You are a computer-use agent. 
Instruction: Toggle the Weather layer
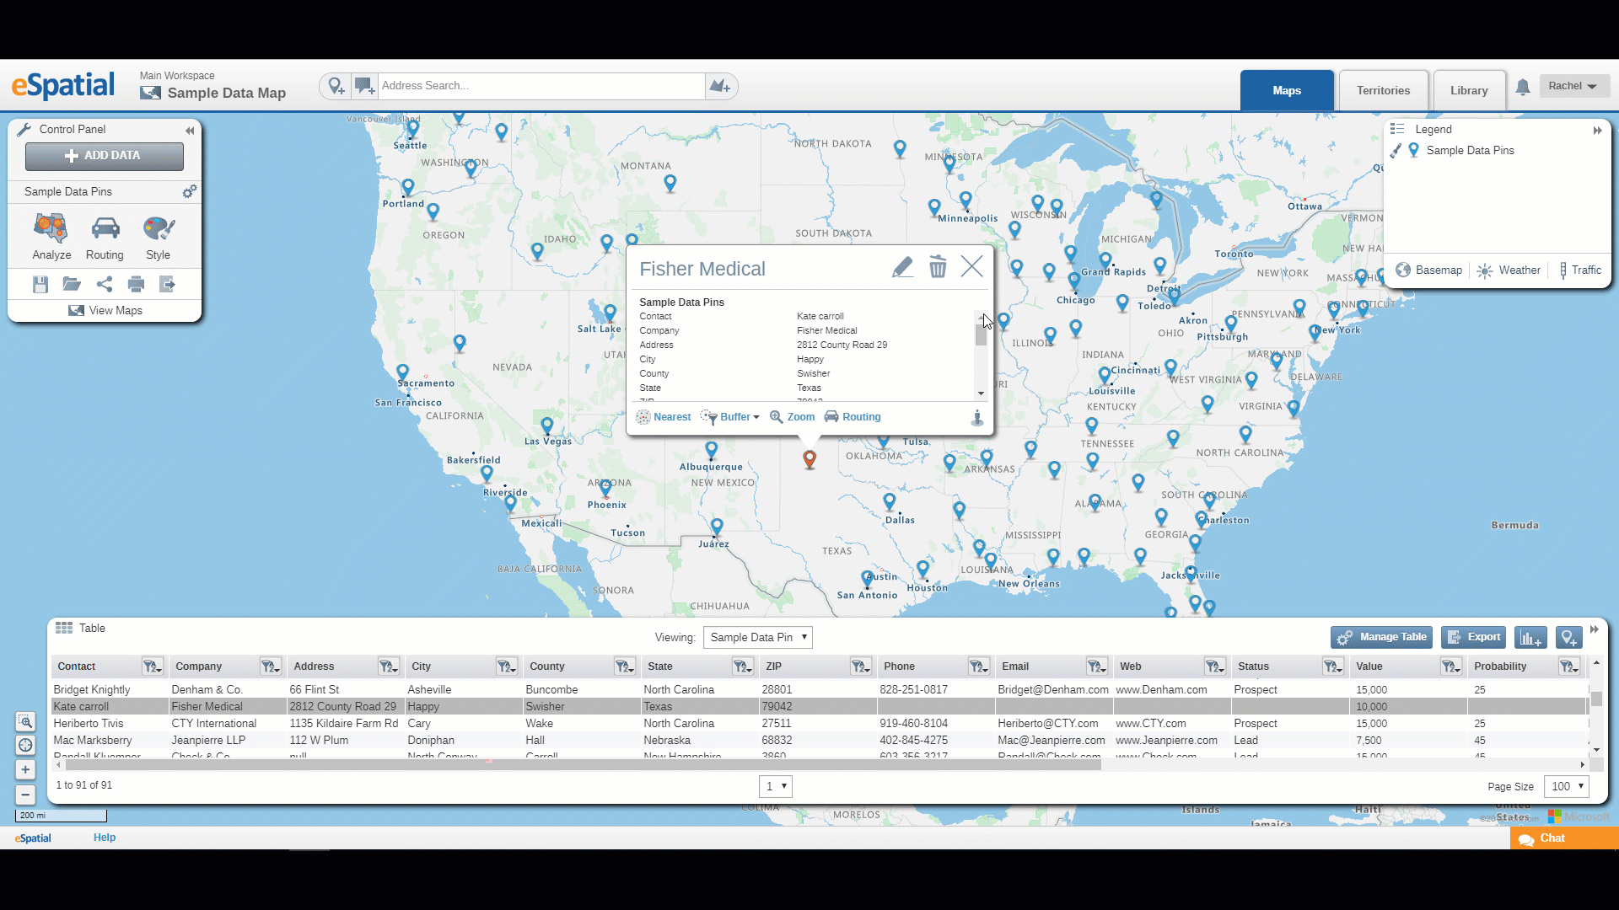(x=1508, y=270)
